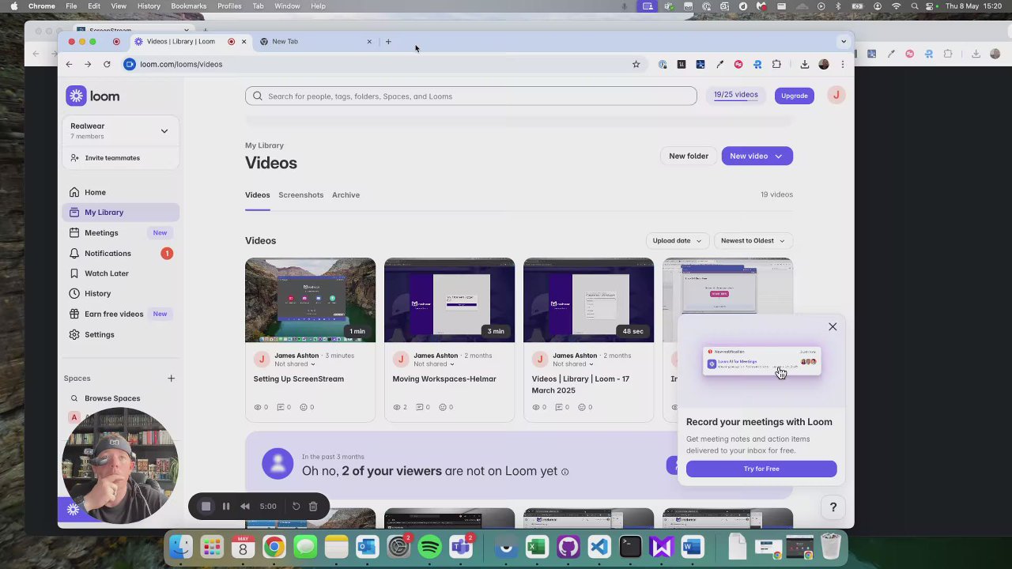Open the History menu in menu bar
This screenshot has width=1012, height=569.
coord(149,6)
